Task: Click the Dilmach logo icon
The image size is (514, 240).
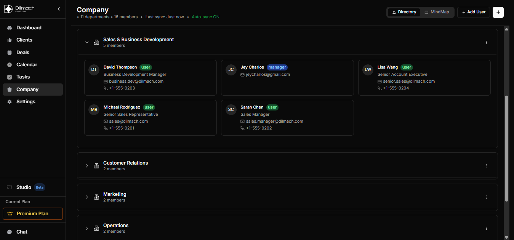Action: (x=8, y=9)
